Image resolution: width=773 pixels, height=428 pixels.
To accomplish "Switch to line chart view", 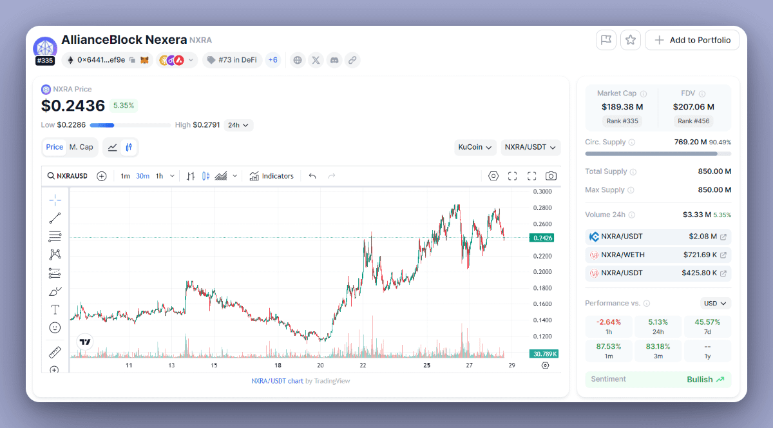I will [113, 147].
